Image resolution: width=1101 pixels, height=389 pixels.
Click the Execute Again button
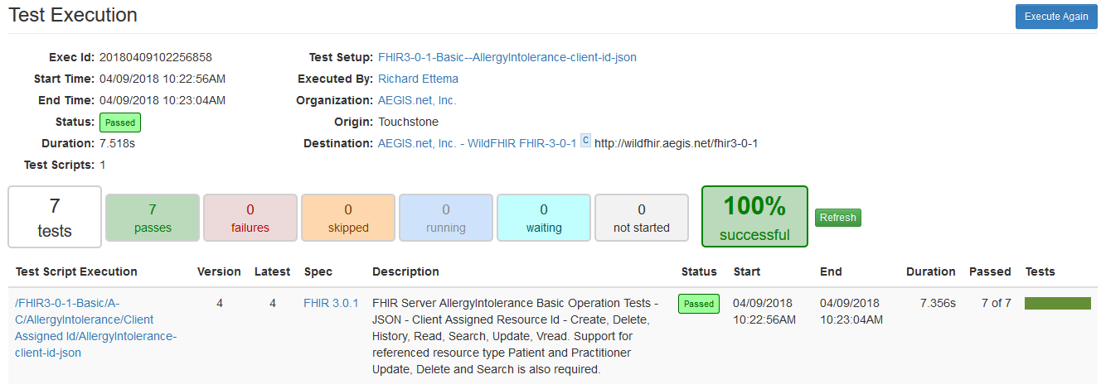click(1055, 17)
